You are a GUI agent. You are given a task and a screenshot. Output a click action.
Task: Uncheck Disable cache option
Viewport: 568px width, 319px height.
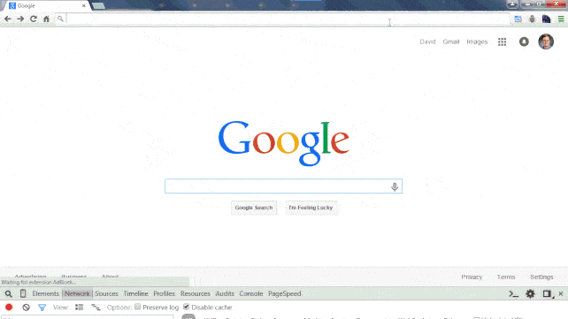(186, 307)
